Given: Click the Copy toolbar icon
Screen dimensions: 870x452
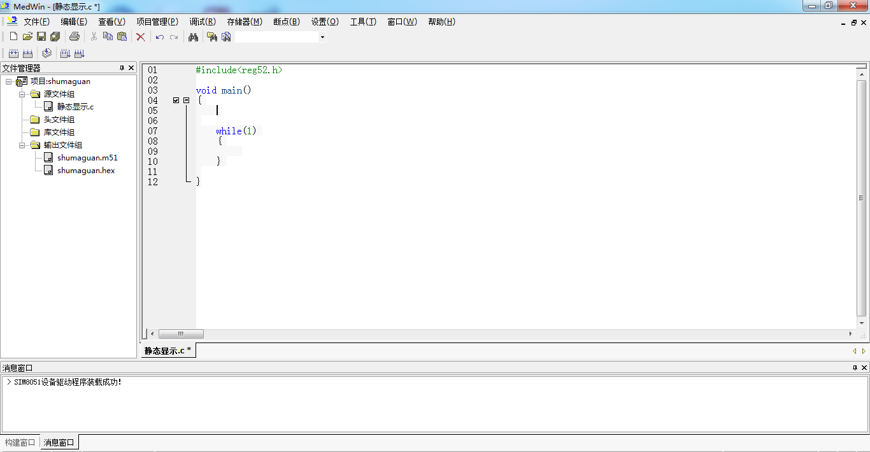Looking at the screenshot, I should tap(108, 37).
